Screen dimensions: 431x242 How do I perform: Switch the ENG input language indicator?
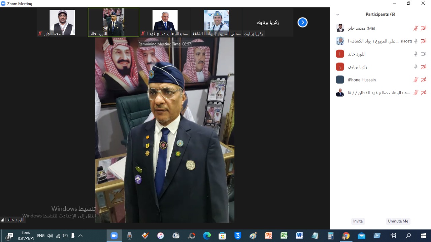click(x=41, y=236)
